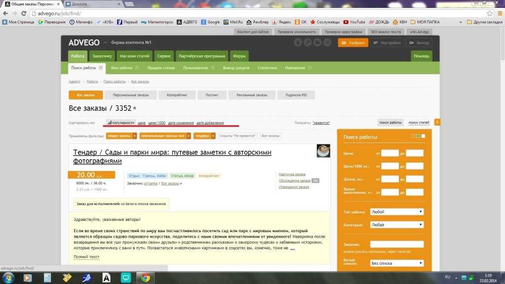Switch to the Копирайтинг tab
Image resolution: width=505 pixels, height=284 pixels.
click(x=177, y=95)
